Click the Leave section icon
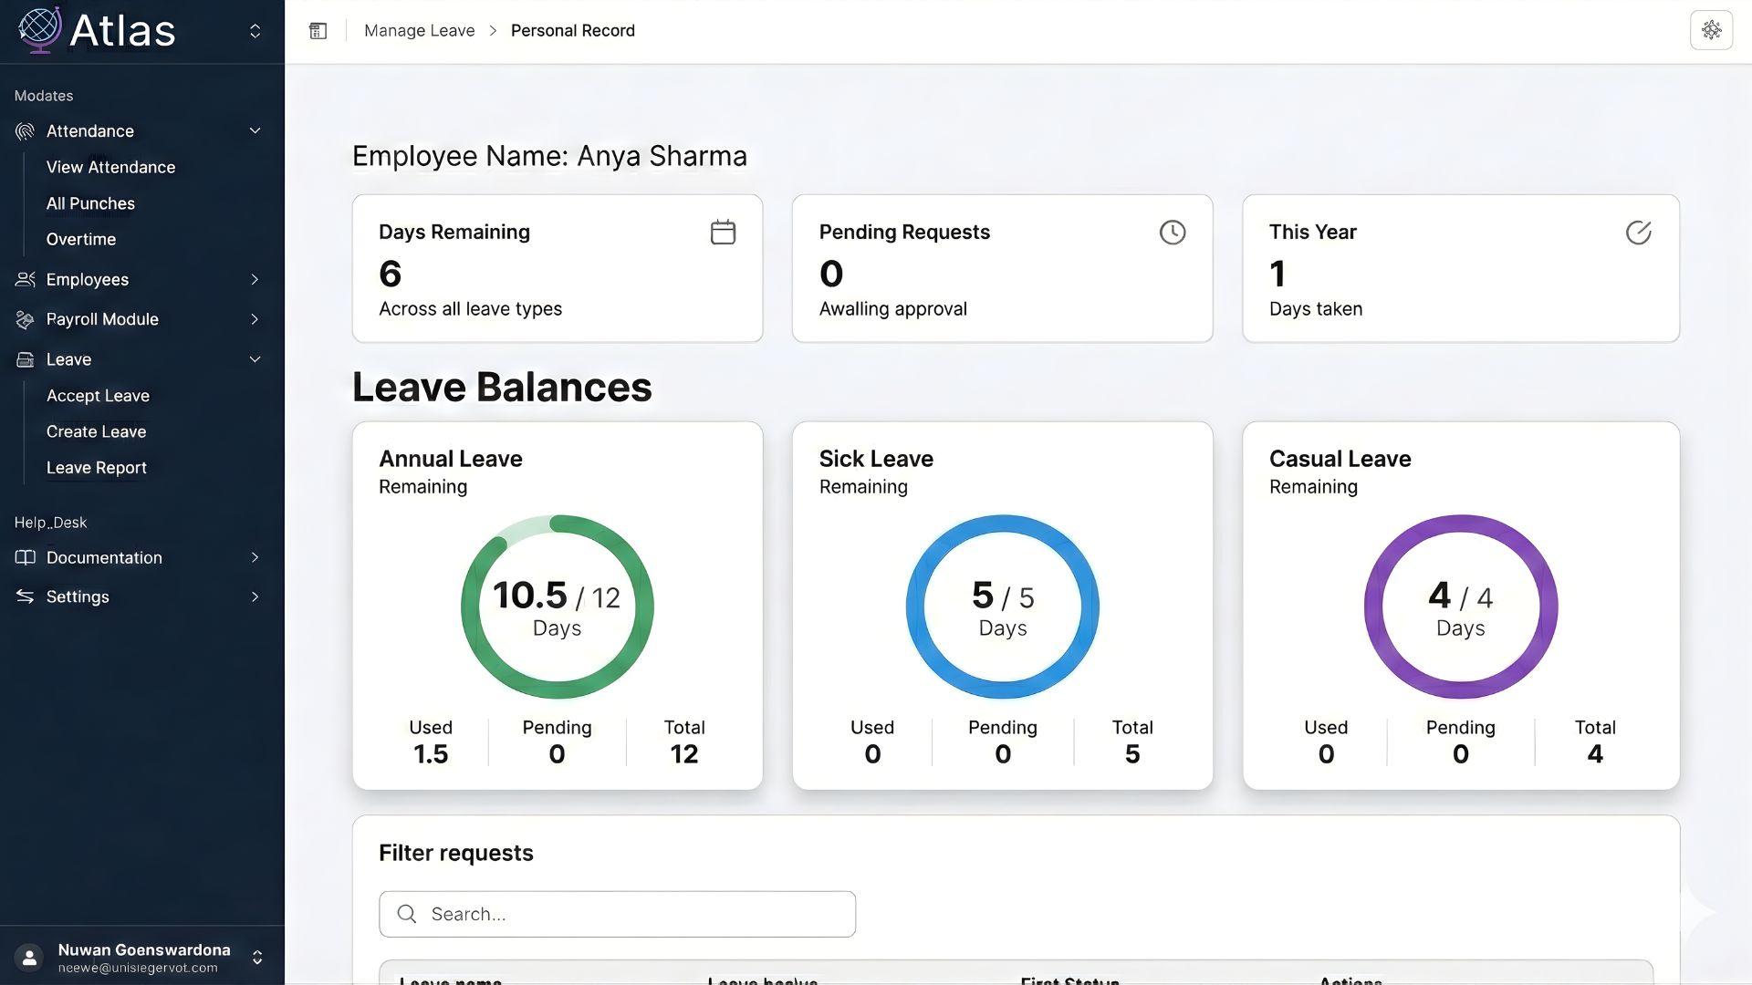Screen dimensions: 1752x985 point(25,359)
